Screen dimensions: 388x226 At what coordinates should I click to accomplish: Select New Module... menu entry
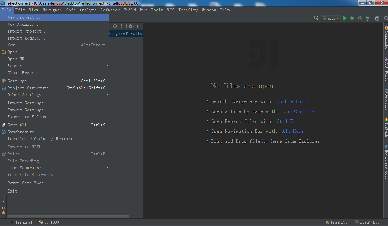(55, 24)
